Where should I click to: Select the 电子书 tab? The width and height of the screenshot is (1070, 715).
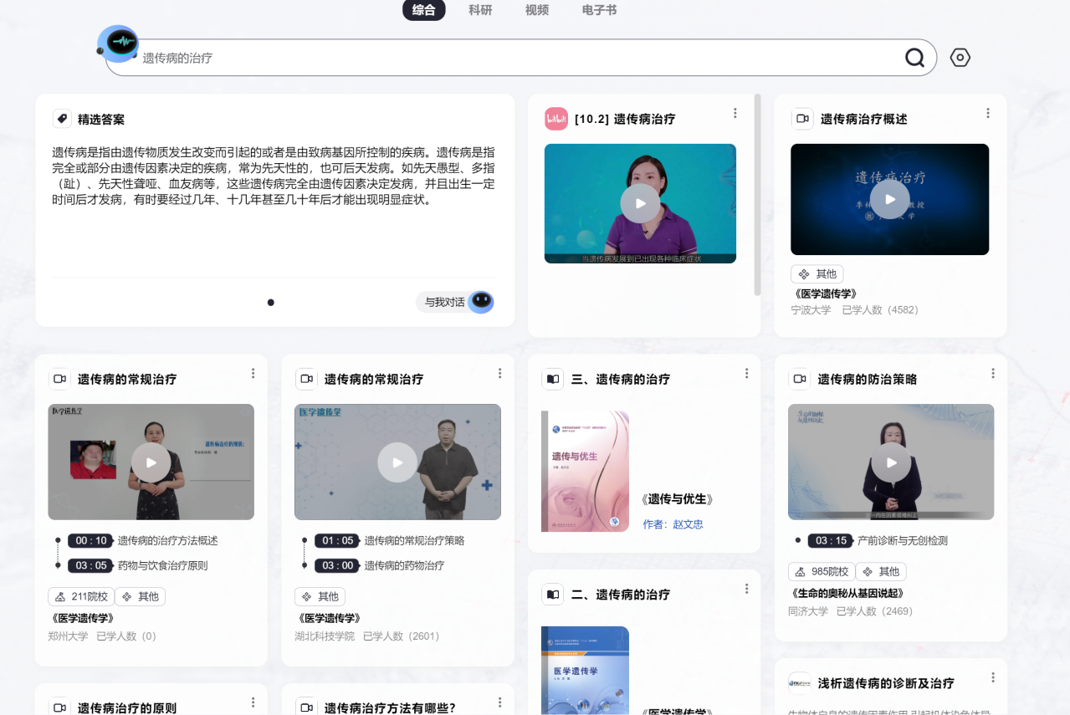pyautogui.click(x=599, y=10)
